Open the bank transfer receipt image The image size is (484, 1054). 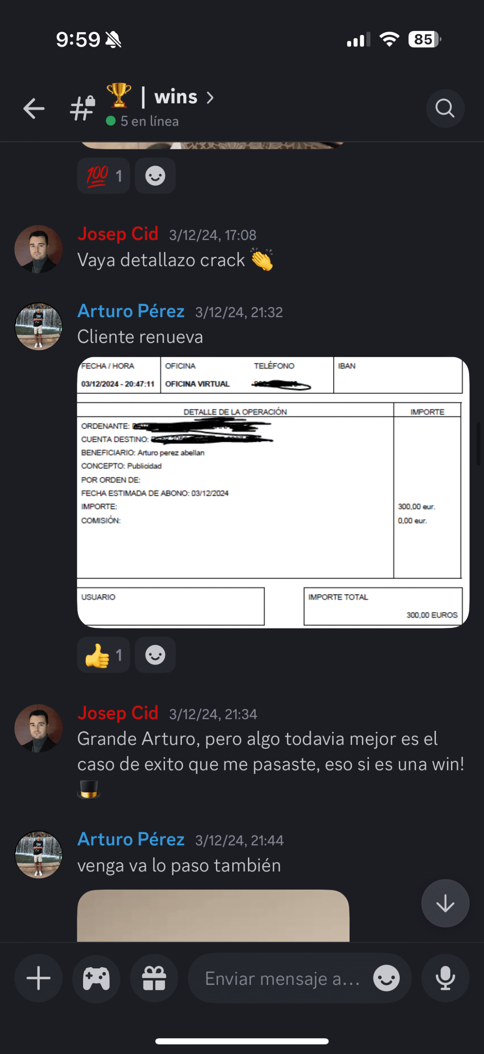coord(273,492)
